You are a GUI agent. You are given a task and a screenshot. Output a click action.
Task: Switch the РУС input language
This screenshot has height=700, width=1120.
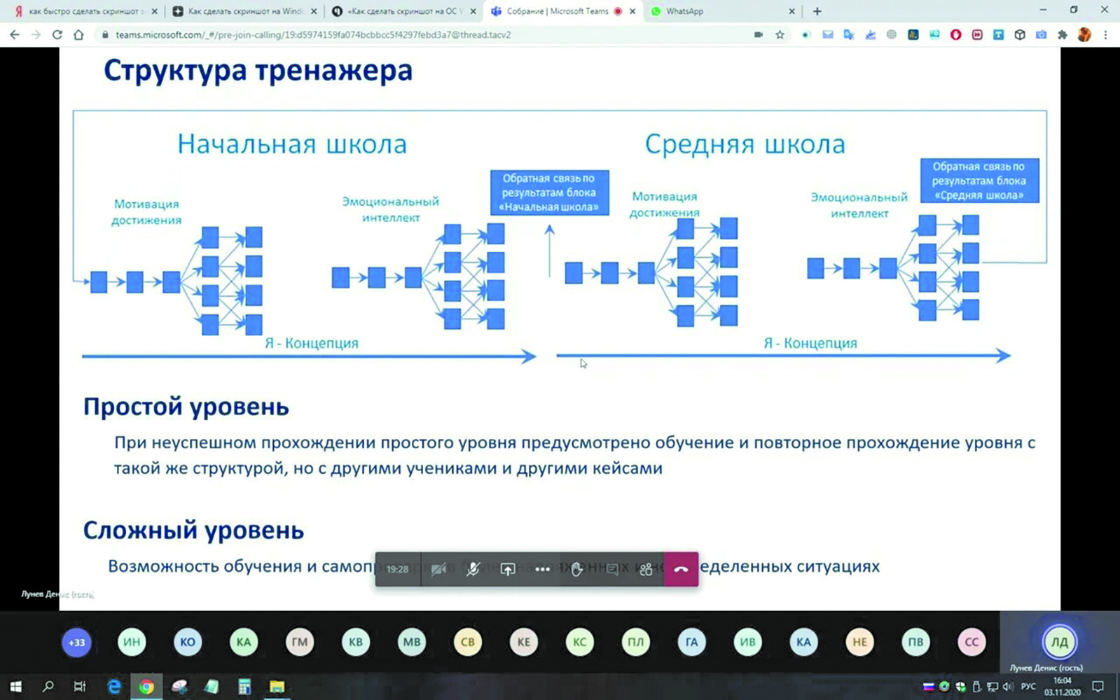coord(1028,687)
